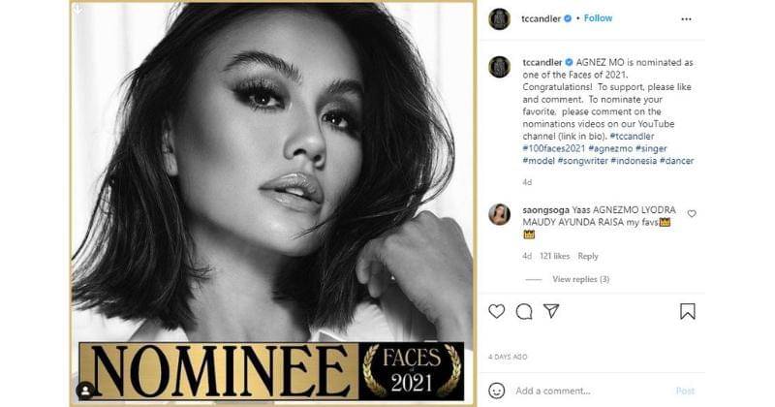
Task: Open the three-dots more options menu
Action: coord(687,18)
